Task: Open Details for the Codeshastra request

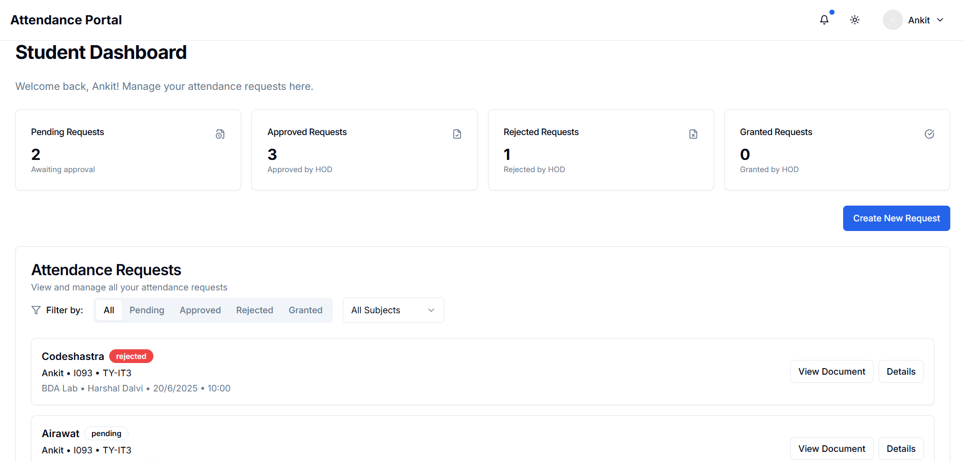Action: [x=901, y=372]
